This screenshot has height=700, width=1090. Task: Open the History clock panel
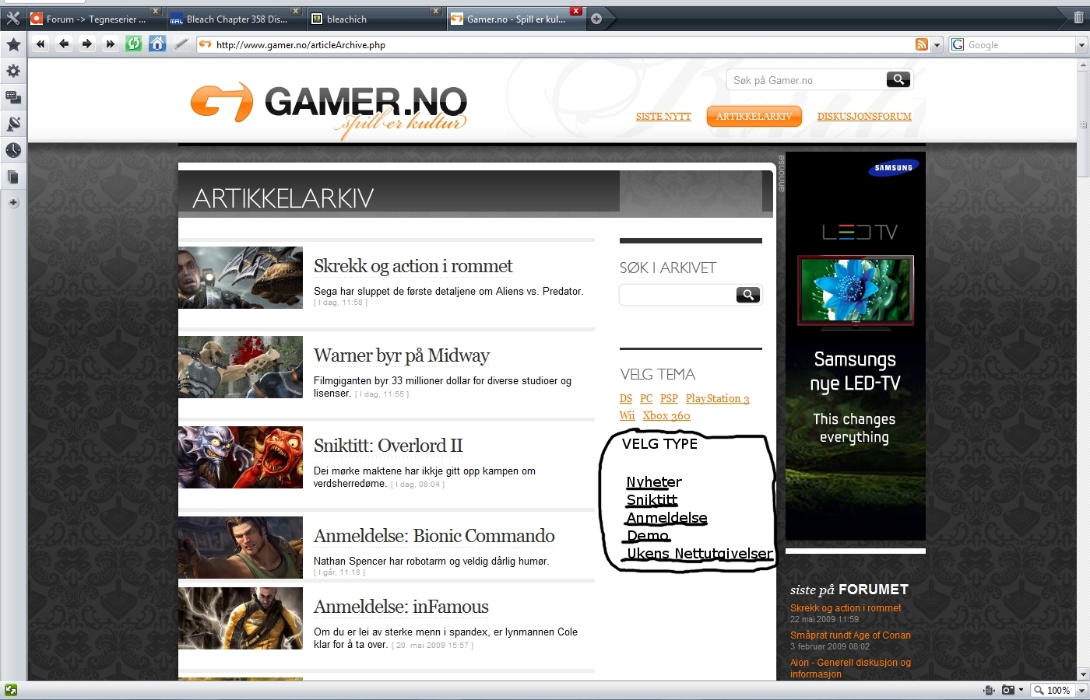pyautogui.click(x=13, y=150)
